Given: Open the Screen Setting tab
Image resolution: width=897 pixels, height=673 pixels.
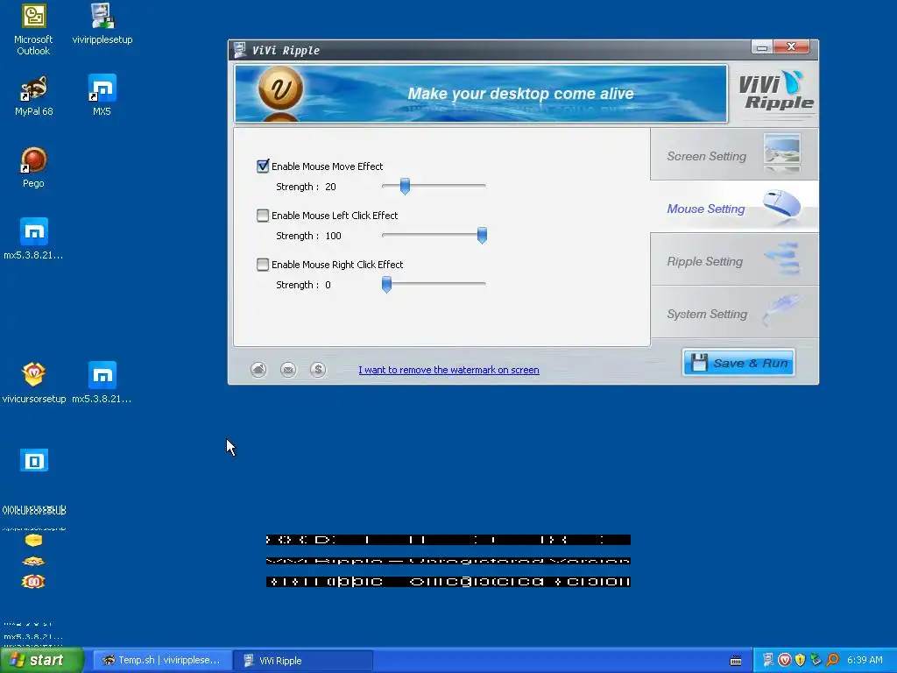Looking at the screenshot, I should click(735, 154).
